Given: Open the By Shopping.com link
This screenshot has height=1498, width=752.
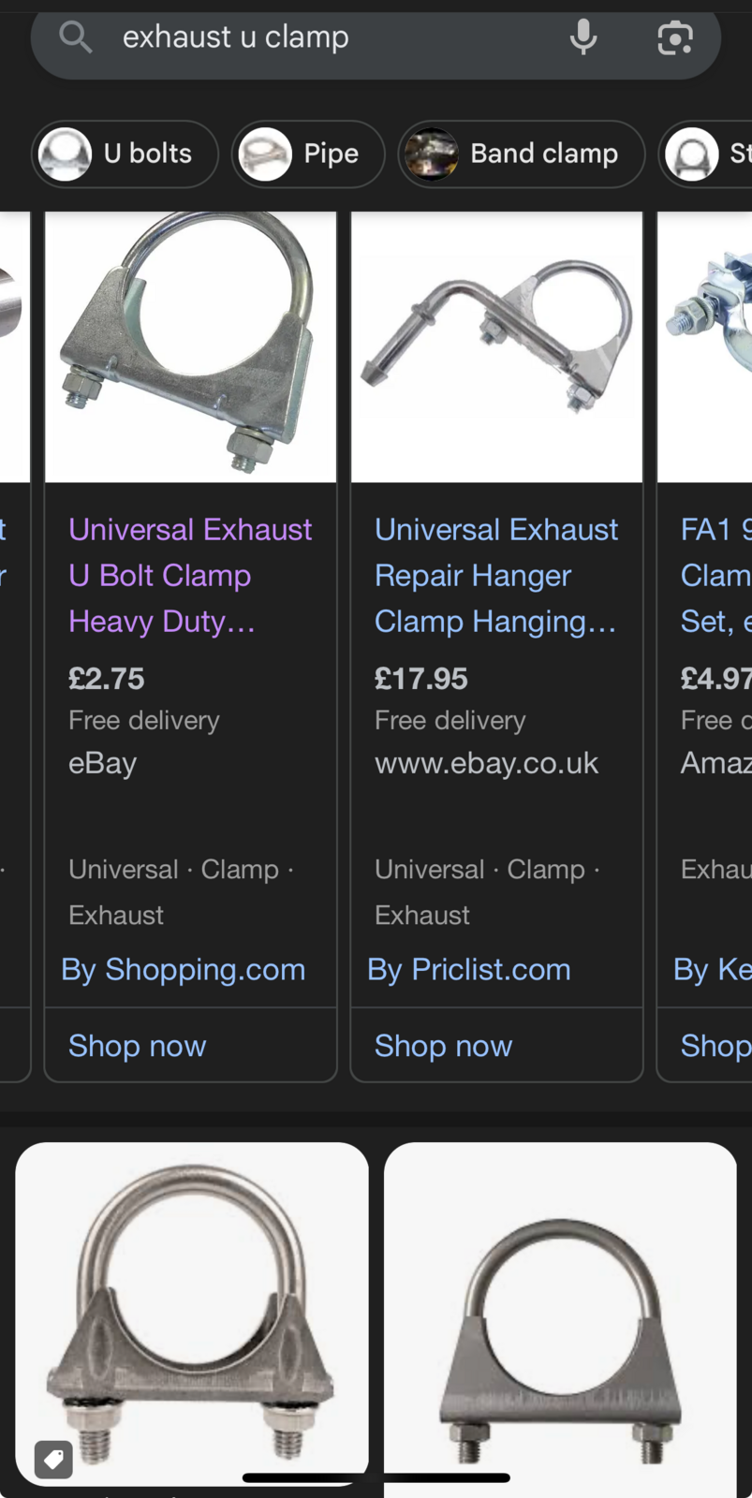Looking at the screenshot, I should point(184,969).
